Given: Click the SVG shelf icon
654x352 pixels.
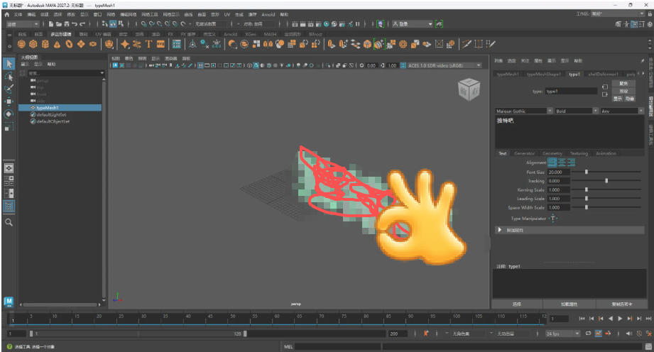Looking at the screenshot, I should click(160, 44).
